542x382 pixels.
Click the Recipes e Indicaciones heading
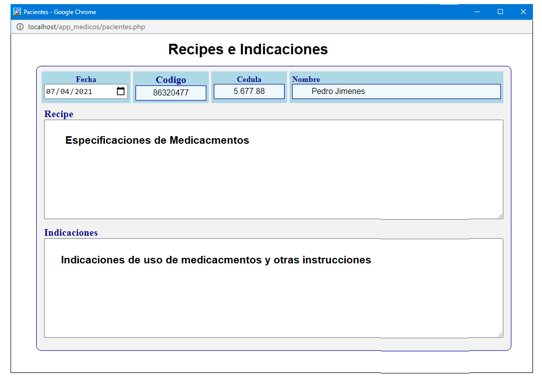[248, 49]
